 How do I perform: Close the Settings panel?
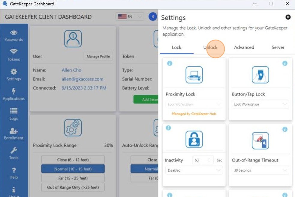pos(288,17)
